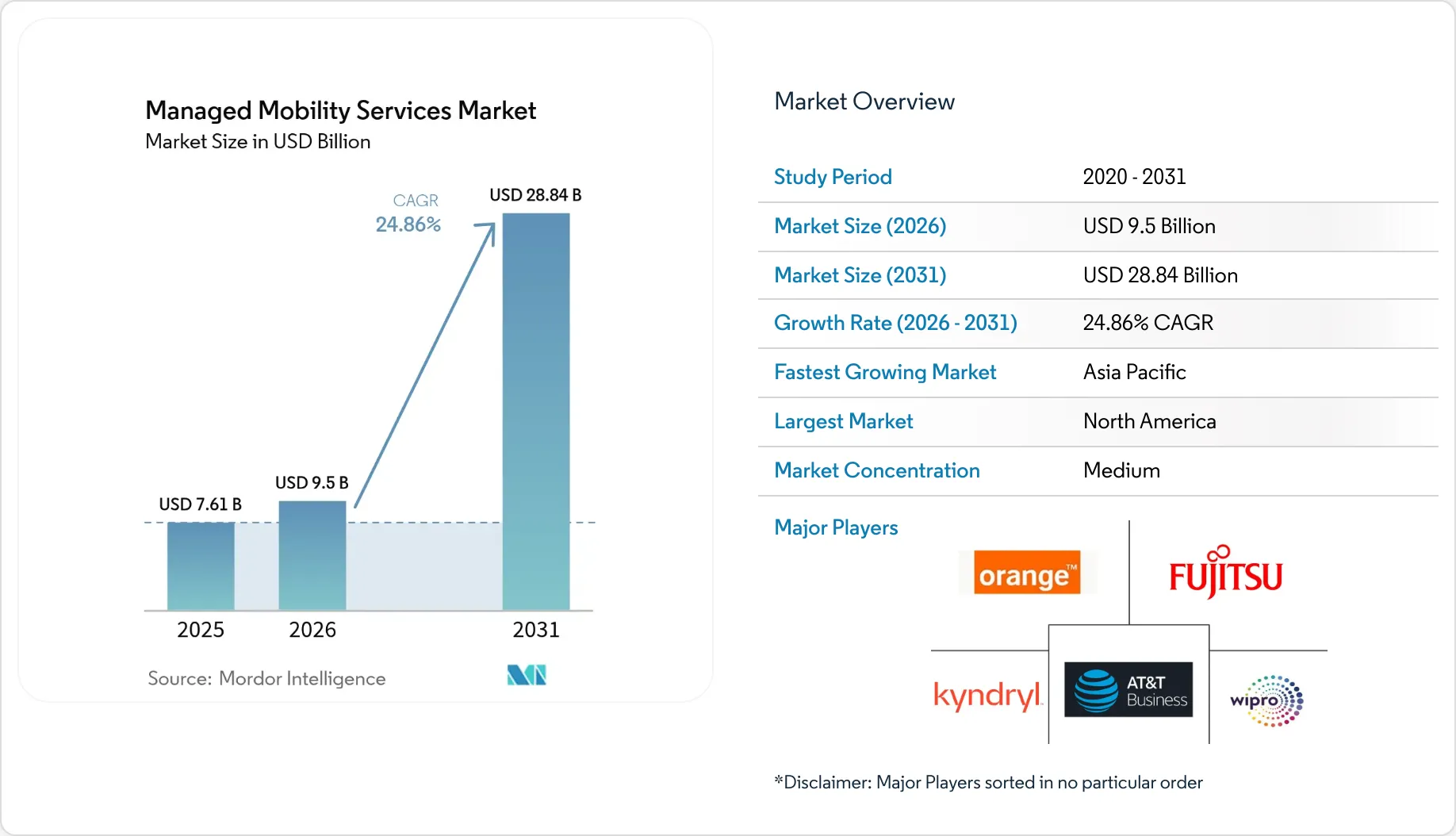Click the 2026 x-axis label
This screenshot has height=836, width=1456.
[312, 630]
